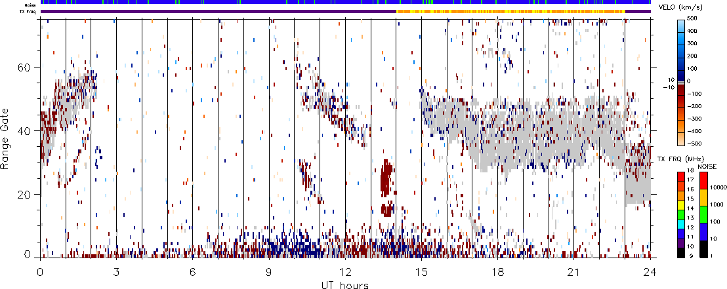Viewport: 727px width, 289px height.
Task: Click x-axis tick label 21
Action: pyautogui.click(x=574, y=271)
